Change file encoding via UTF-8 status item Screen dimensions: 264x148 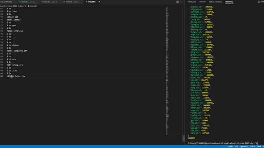coord(252,146)
